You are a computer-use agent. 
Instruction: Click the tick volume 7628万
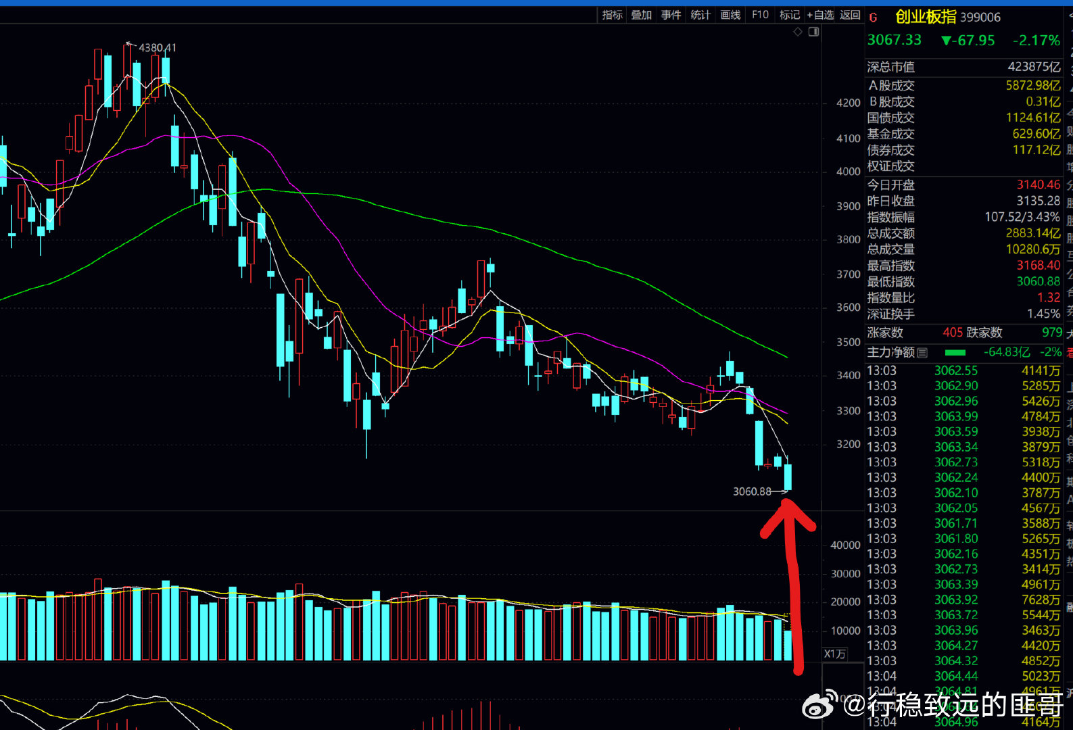pos(1041,600)
